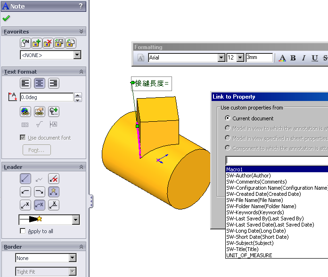Select straight leader icon
This screenshot has width=328, height=277.
point(25,179)
